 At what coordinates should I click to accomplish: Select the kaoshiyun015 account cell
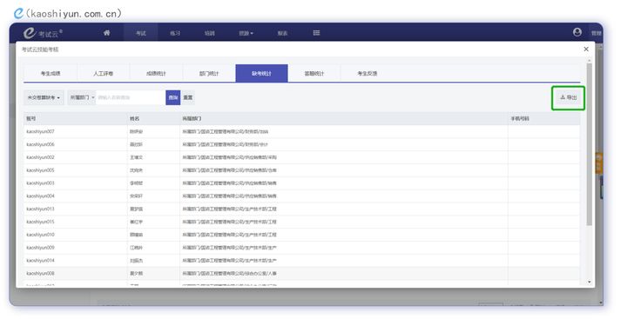point(75,222)
